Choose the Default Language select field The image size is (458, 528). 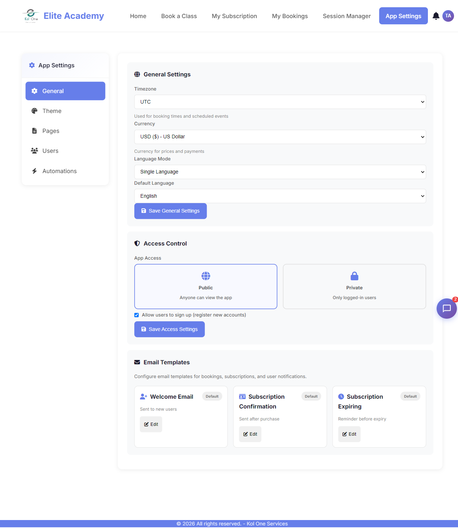tap(280, 196)
